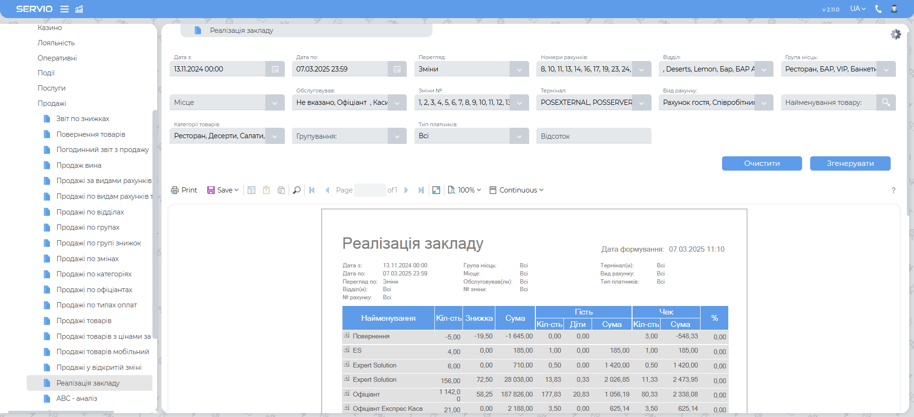This screenshot has height=417, width=914.
Task: Select 'ABC - аналіз' in the sidebar
Action: coord(77,398)
